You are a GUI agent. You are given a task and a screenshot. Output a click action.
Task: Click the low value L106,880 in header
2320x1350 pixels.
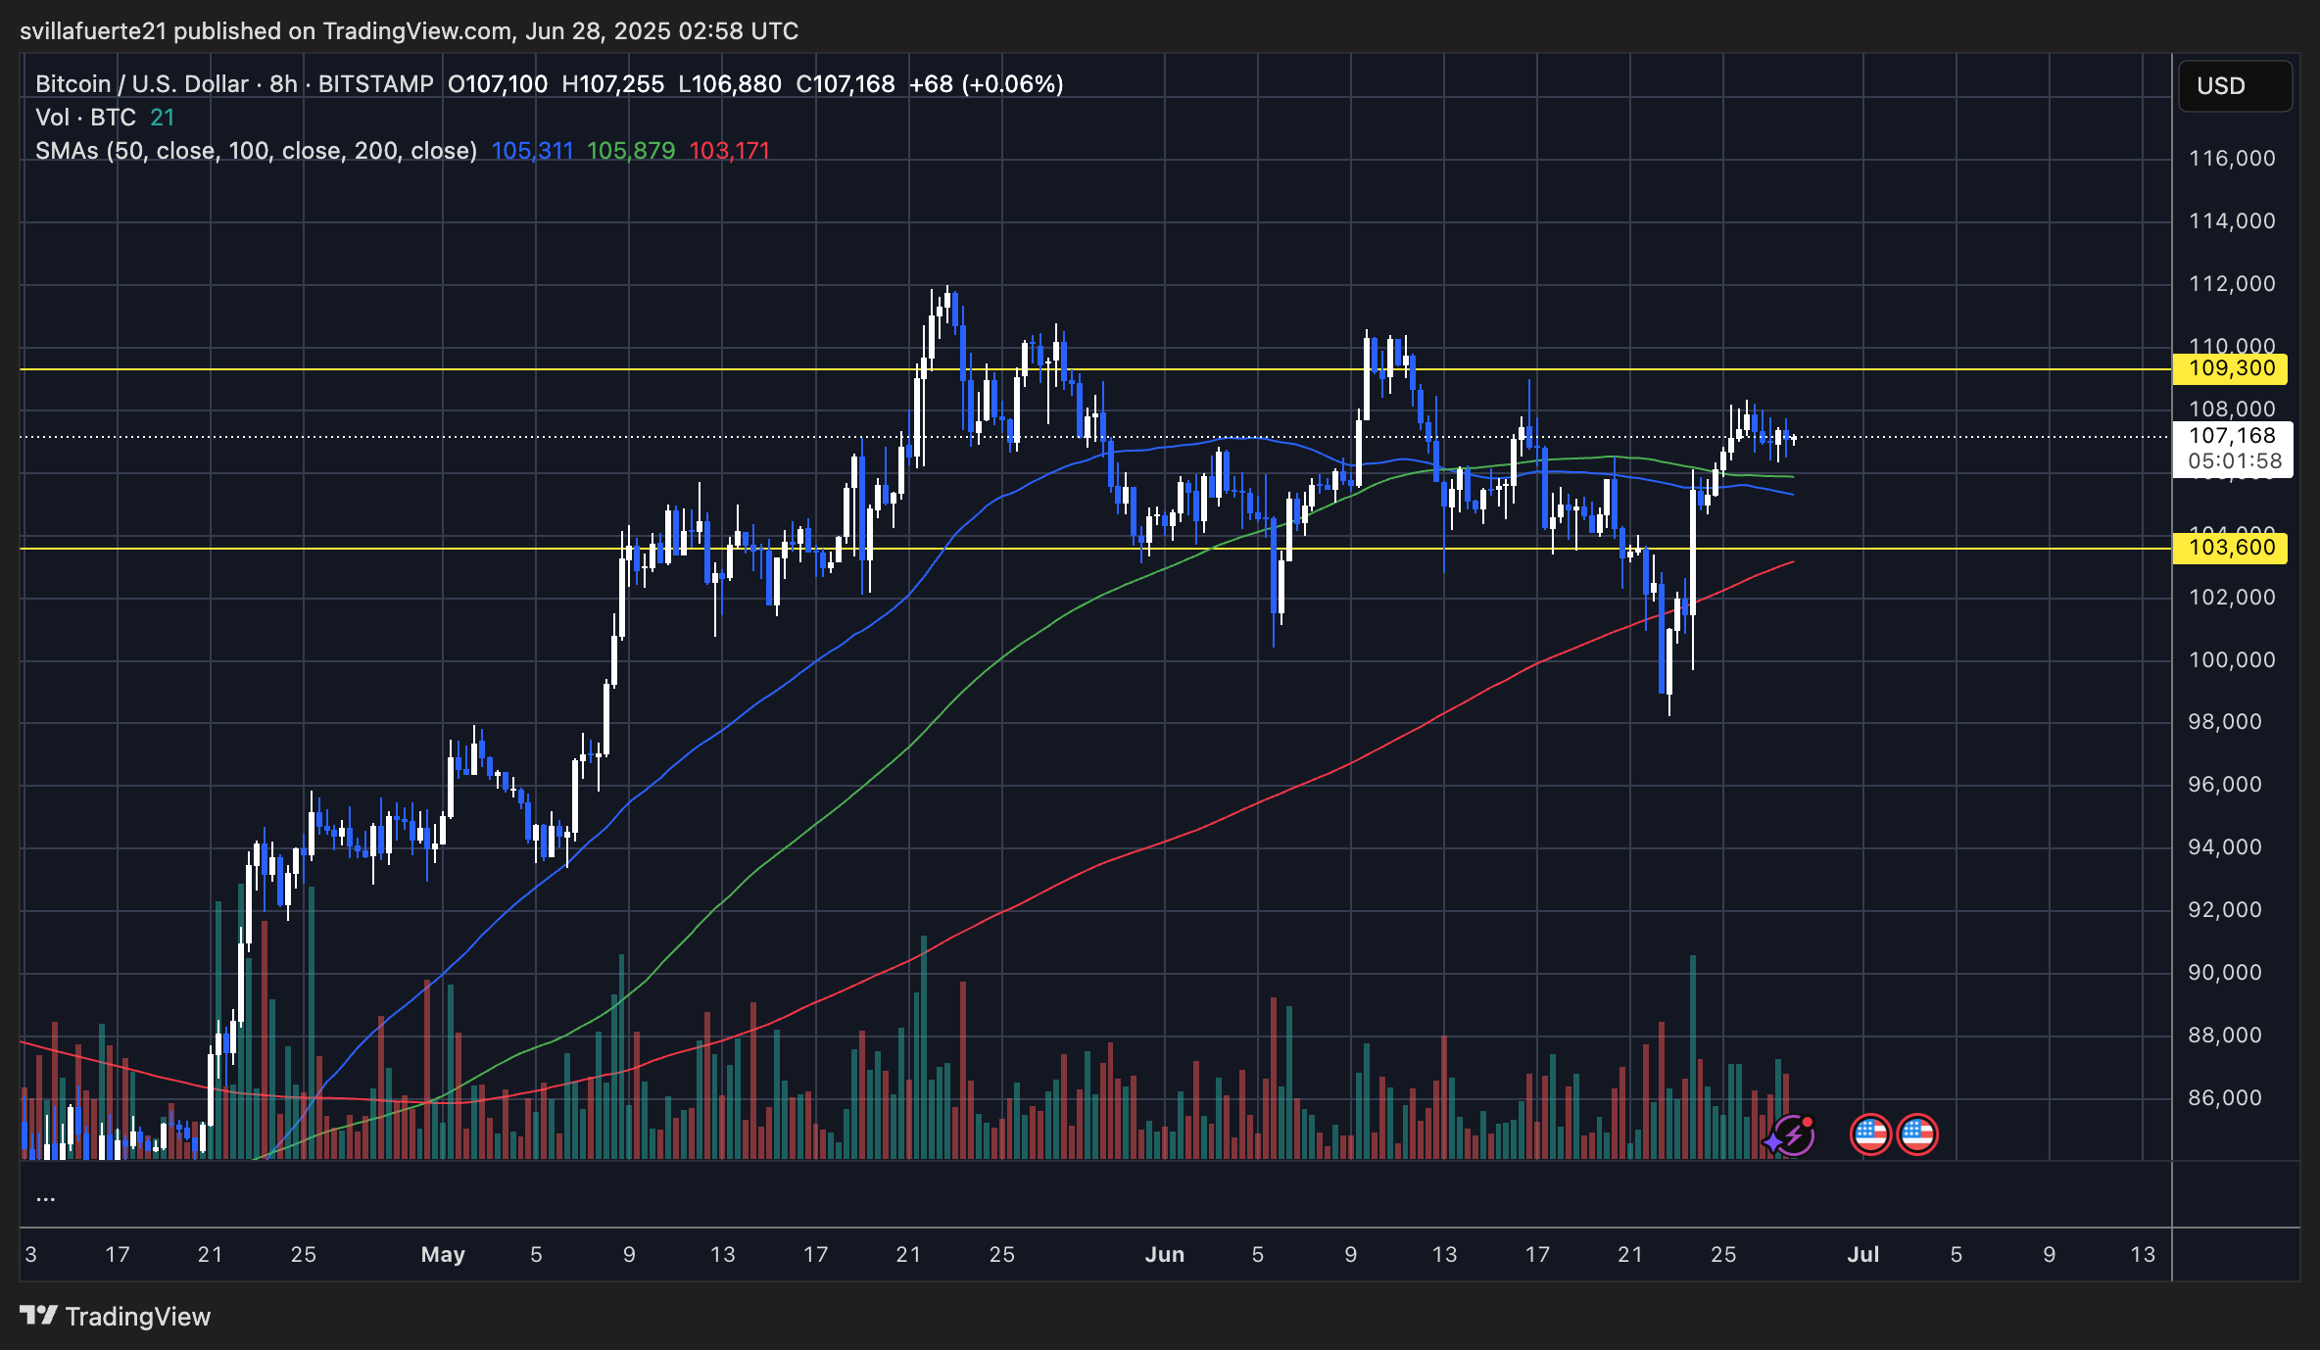point(730,84)
